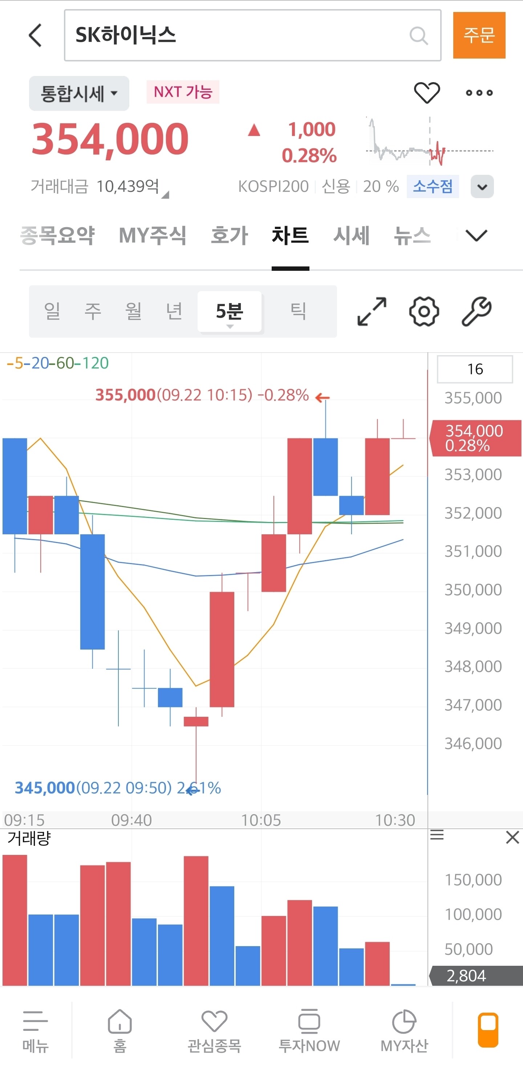The height and width of the screenshot is (1073, 523).
Task: Open the 관심종목 heart icon in bottom bar
Action: coord(214,1029)
